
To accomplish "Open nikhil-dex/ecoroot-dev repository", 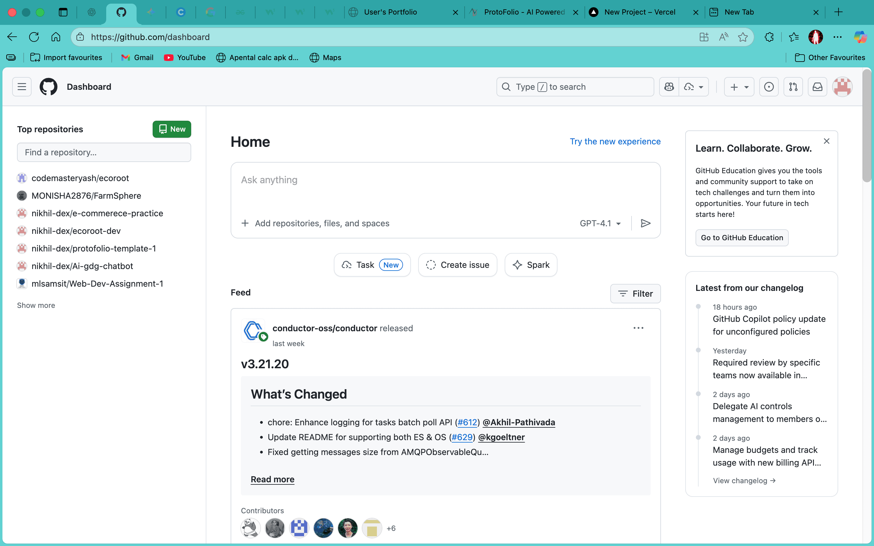I will pos(76,231).
